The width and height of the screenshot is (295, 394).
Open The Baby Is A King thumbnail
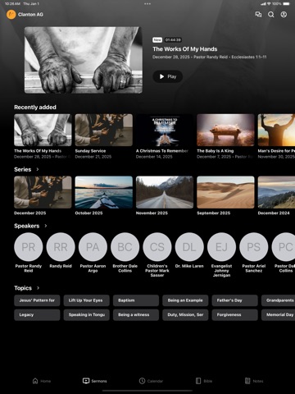point(225,130)
